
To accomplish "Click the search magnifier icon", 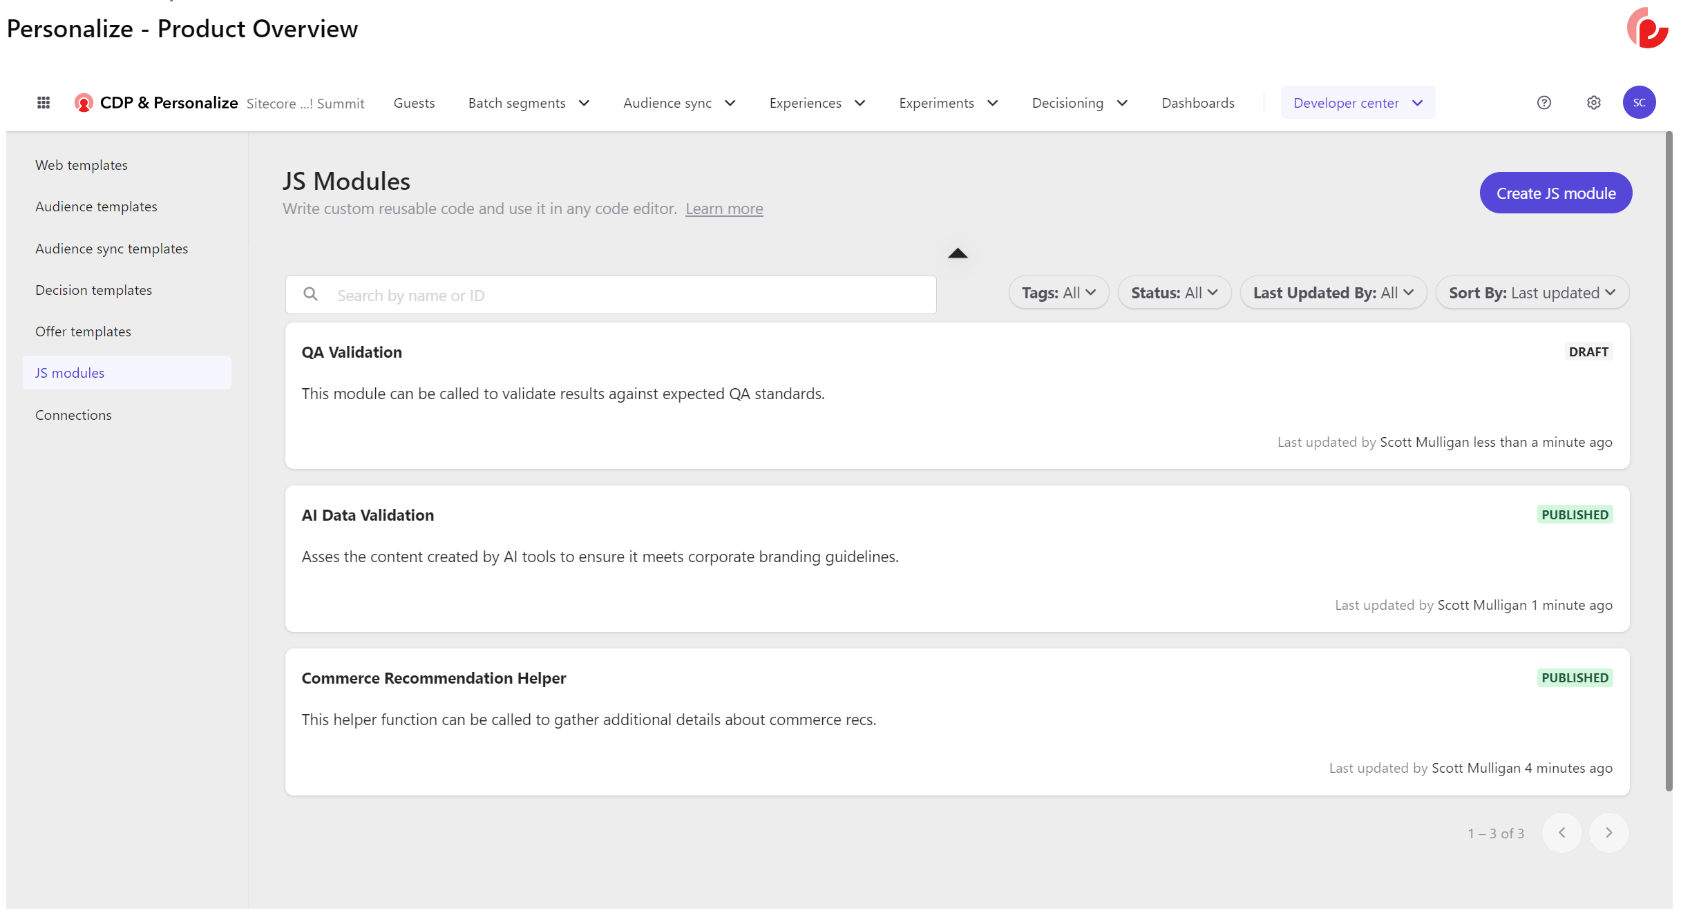I will click(x=311, y=295).
